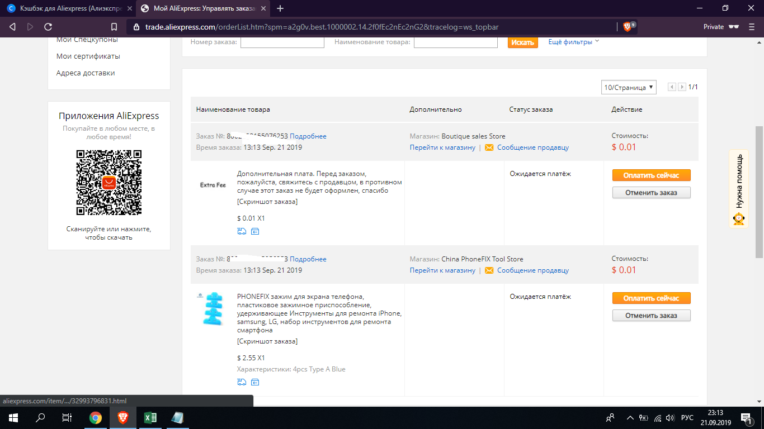The width and height of the screenshot is (764, 429).
Task: Click the card icon under PHONEFIX order
Action: [x=255, y=382]
